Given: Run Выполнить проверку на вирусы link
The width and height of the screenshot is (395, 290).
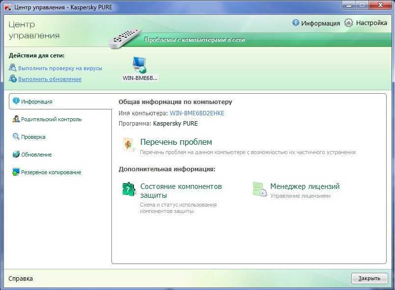Looking at the screenshot, I should pyautogui.click(x=60, y=68).
